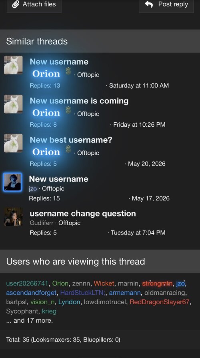Click Orion author name in Saturday thread
Viewport: 200px width, 358px height.
46,74
